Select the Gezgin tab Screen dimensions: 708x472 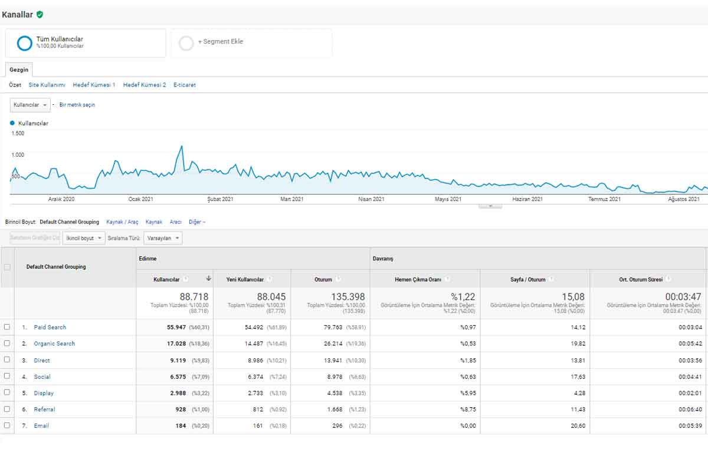click(19, 70)
